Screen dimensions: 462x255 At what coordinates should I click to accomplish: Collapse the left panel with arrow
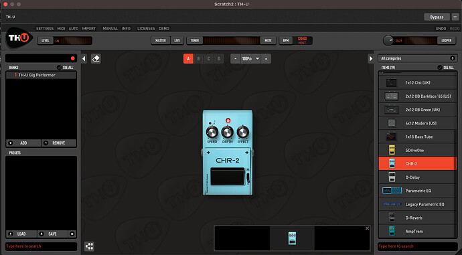84,59
